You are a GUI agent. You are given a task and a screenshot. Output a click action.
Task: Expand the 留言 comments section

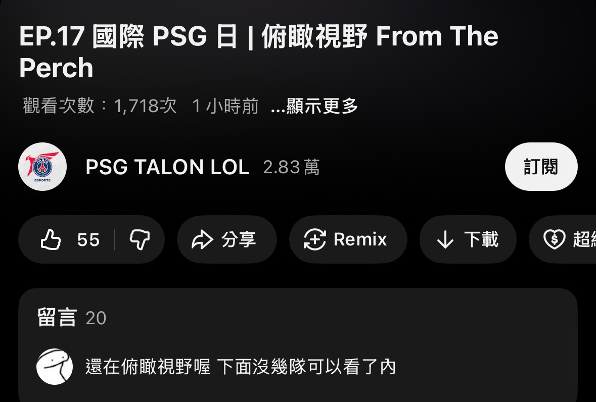[298, 318]
